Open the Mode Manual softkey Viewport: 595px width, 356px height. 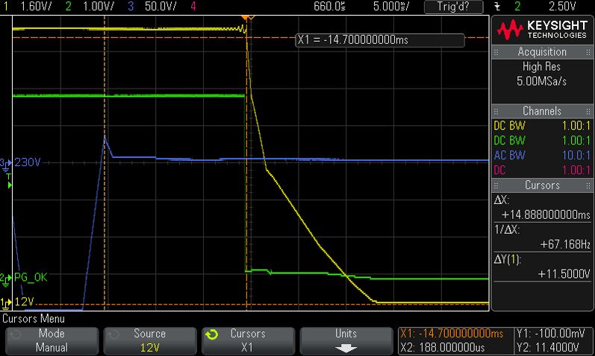(x=52, y=340)
